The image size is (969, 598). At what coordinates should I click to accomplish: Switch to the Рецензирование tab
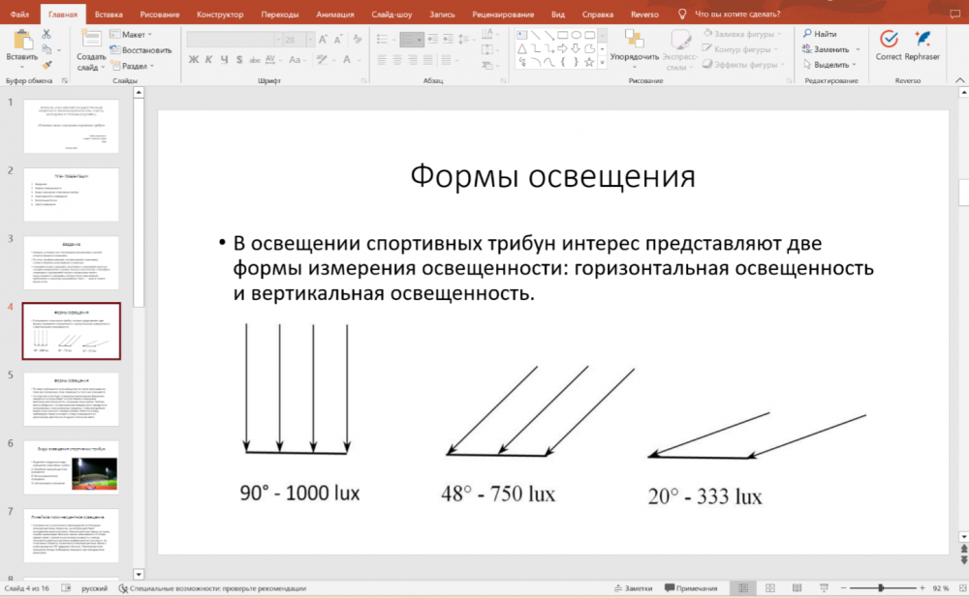503,14
